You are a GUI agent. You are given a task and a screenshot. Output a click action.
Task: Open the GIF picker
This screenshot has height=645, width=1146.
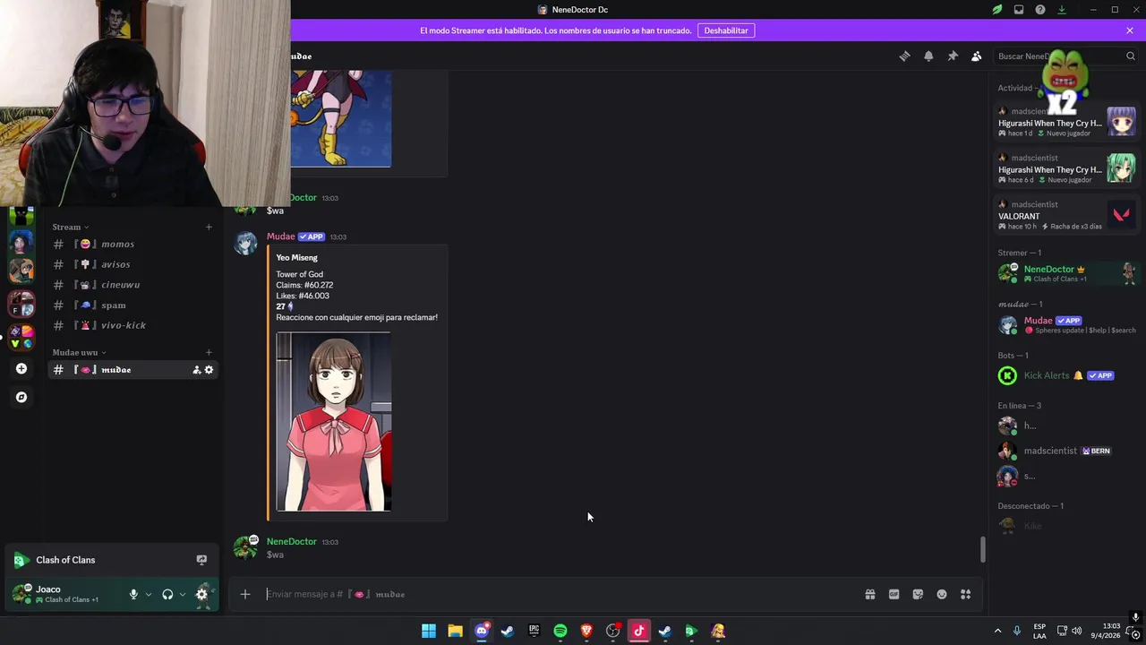(x=894, y=594)
